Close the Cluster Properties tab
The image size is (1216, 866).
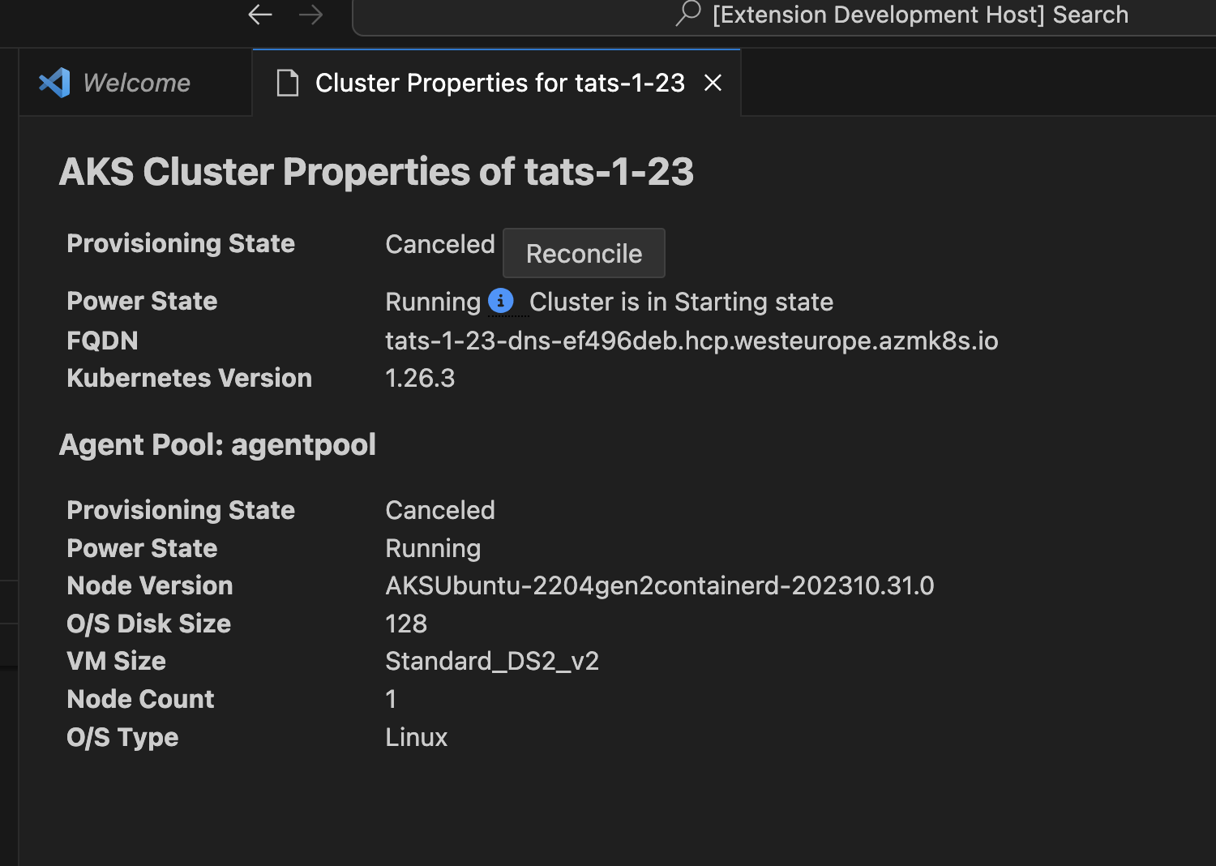point(713,83)
